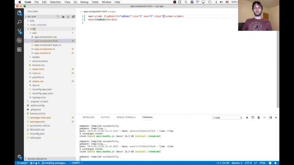Open the Debug view in activity bar
This screenshot has height=165, width=294.
[19, 40]
